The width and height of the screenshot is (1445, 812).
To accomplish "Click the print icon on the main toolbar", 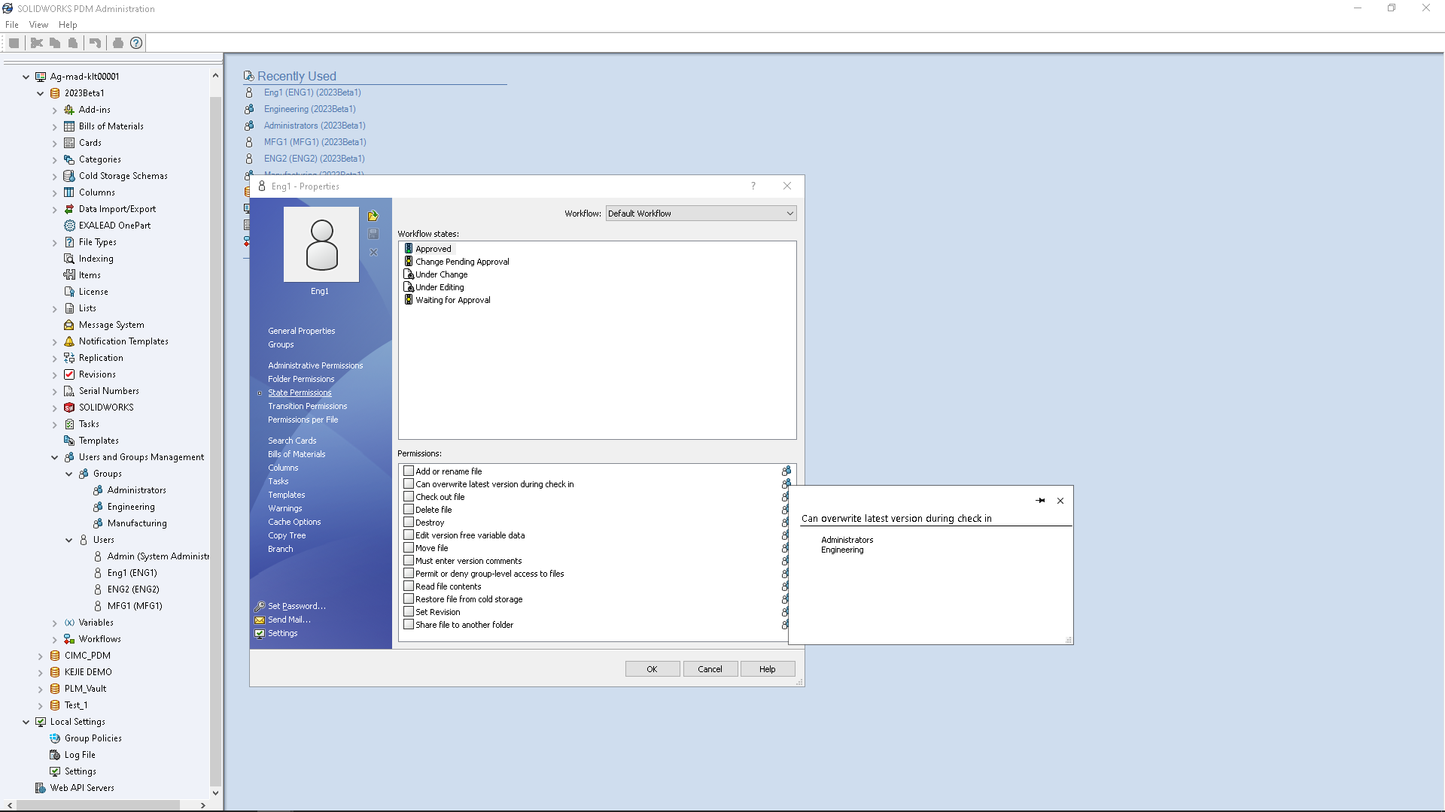I will 117,43.
